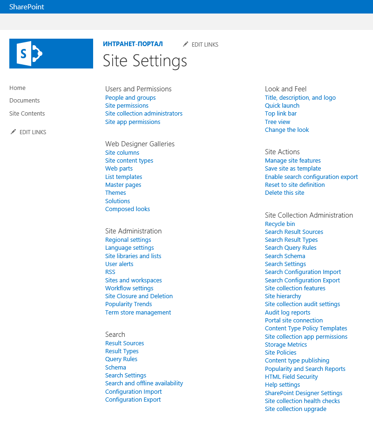Open Regional settings page
The width and height of the screenshot is (373, 424).
128,240
